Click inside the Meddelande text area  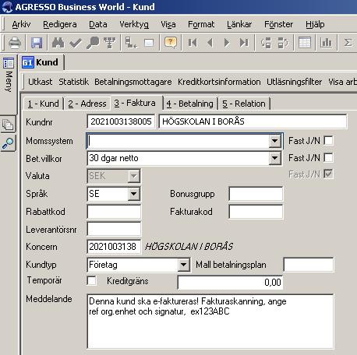[x=210, y=322]
